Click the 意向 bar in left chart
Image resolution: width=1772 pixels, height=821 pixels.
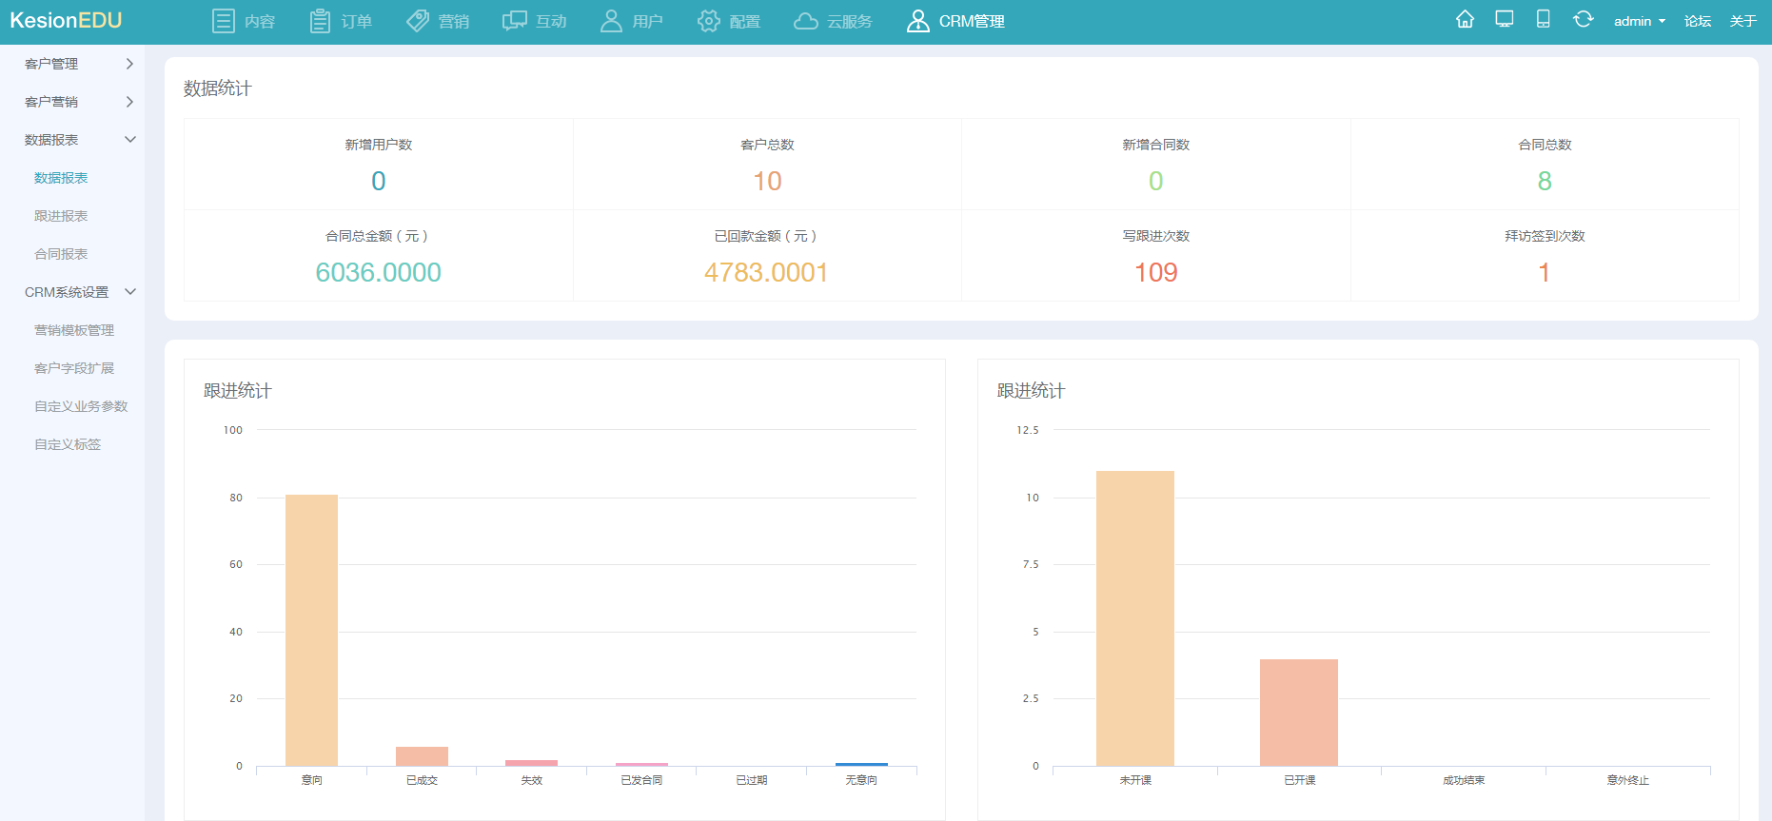tap(311, 630)
